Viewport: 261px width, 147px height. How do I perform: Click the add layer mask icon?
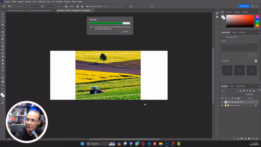coord(242,139)
